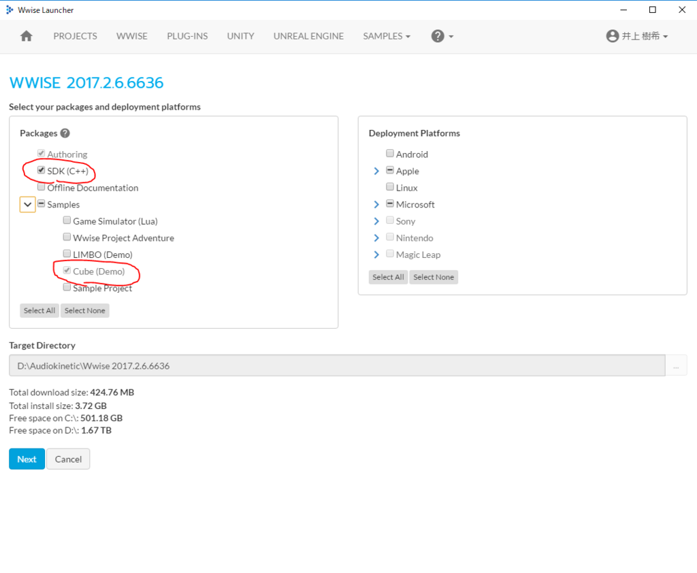Screen dimensions: 697x573
Task: Click the Magic Leap platform checkbox
Action: point(390,253)
